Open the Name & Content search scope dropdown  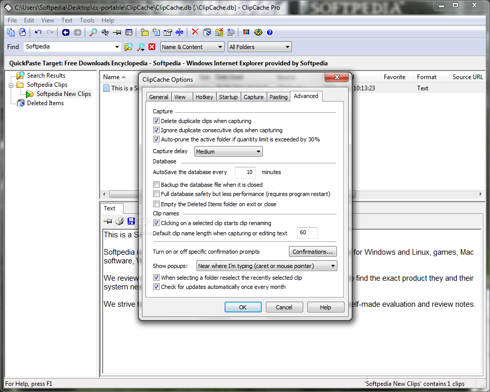coord(192,47)
